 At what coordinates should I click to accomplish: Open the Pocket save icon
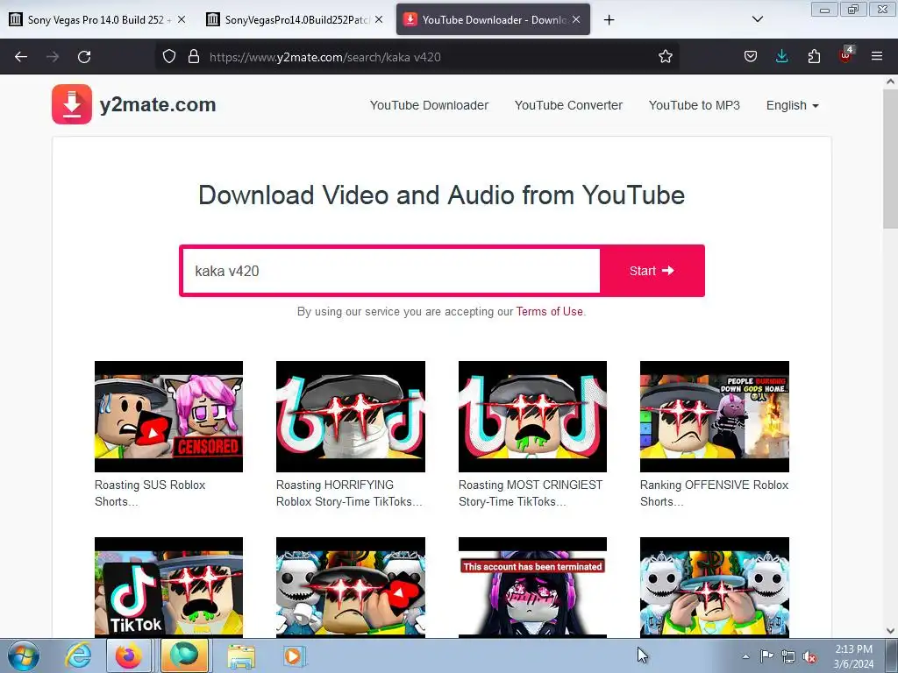751,57
